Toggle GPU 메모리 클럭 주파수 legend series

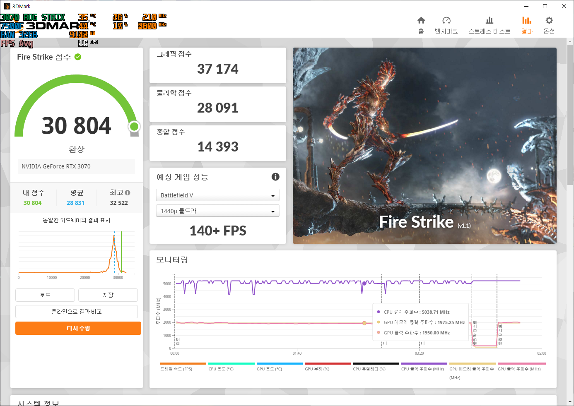click(472, 371)
